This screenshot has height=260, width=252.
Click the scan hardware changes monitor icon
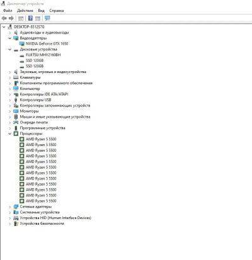coord(47,18)
